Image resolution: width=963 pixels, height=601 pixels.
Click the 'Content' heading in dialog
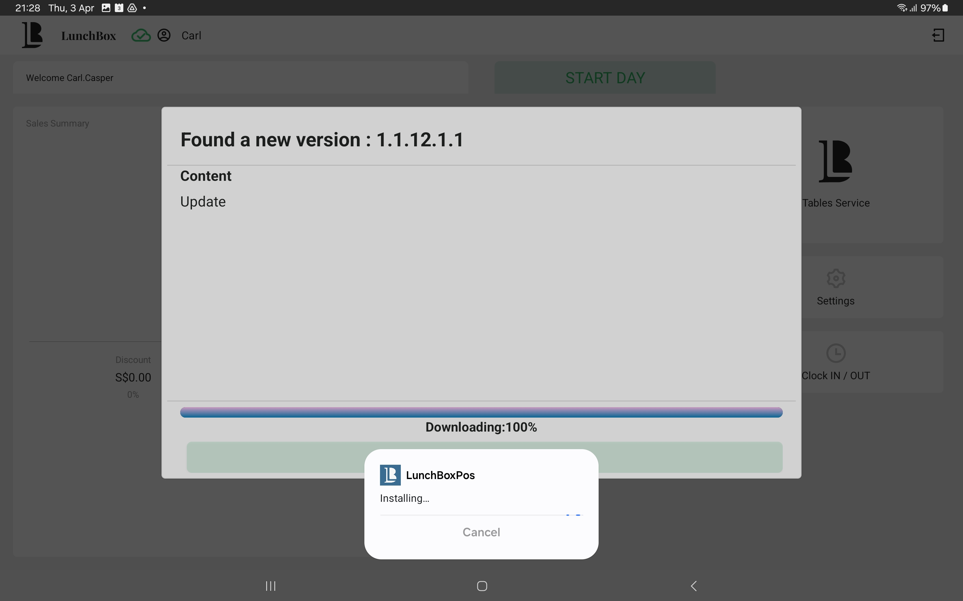206,176
